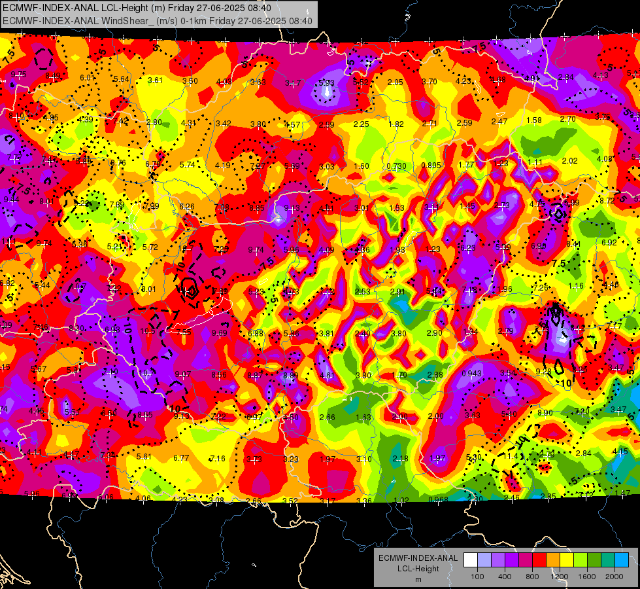Click the wind shear value 6.26
Screen dimensions: 640x589
[x=187, y=207]
